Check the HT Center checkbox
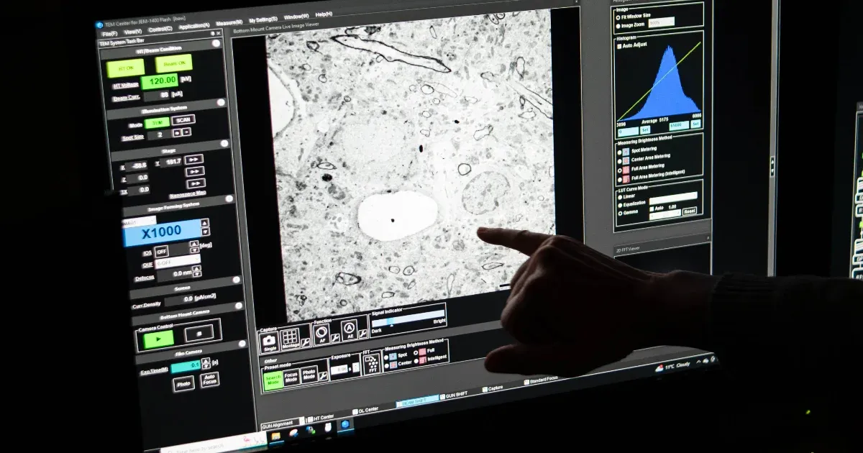This screenshot has width=863, height=453. pyautogui.click(x=310, y=418)
